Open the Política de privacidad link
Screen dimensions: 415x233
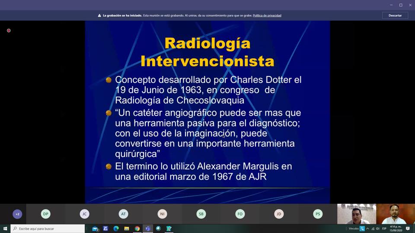click(x=267, y=16)
